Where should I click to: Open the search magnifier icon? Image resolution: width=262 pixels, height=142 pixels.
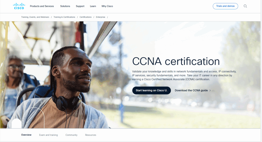click(245, 6)
